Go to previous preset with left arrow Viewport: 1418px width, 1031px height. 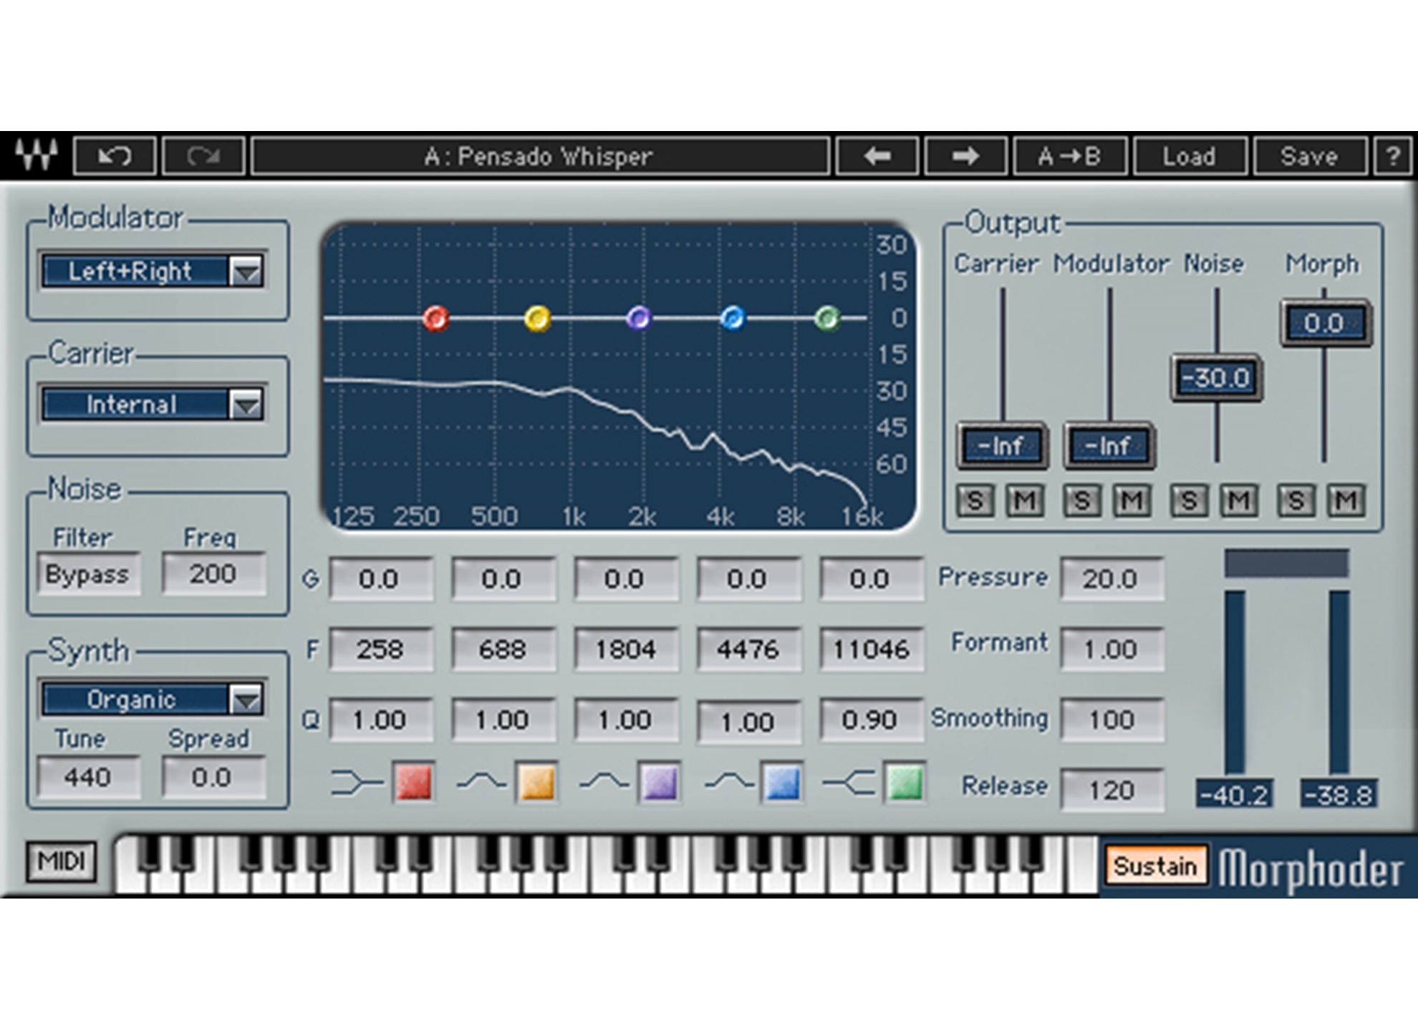coord(877,155)
